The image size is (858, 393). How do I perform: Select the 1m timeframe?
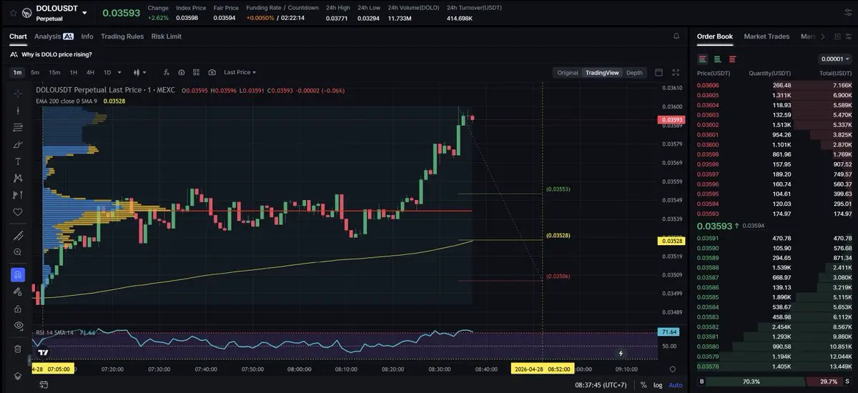pyautogui.click(x=17, y=72)
